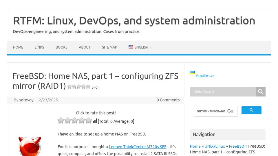Click third small star beside the post title

click(79, 87)
